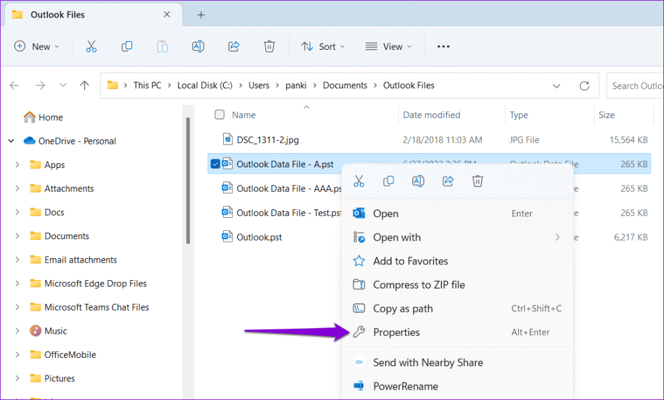
Task: Click Documents in the address breadcrumb
Action: coord(345,86)
